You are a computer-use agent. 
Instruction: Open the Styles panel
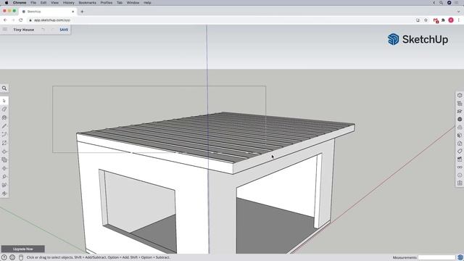[x=460, y=144]
